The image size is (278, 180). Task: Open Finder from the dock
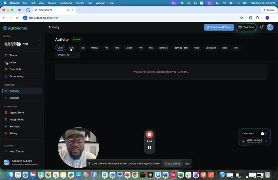pos(10,175)
